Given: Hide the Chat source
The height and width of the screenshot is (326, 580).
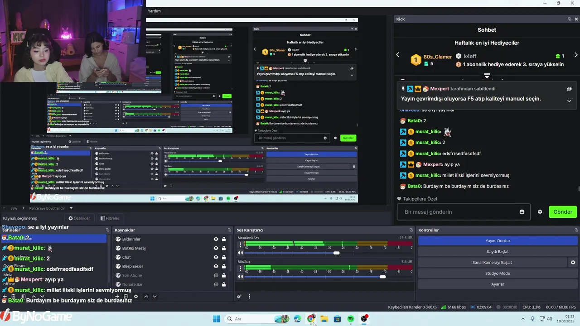Looking at the screenshot, I should tap(216, 257).
